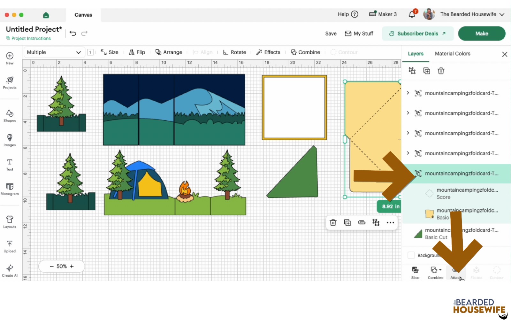Screen dimensions: 511x325
Task: Duplicate selection from floating canvas toolbar
Action: 347,222
